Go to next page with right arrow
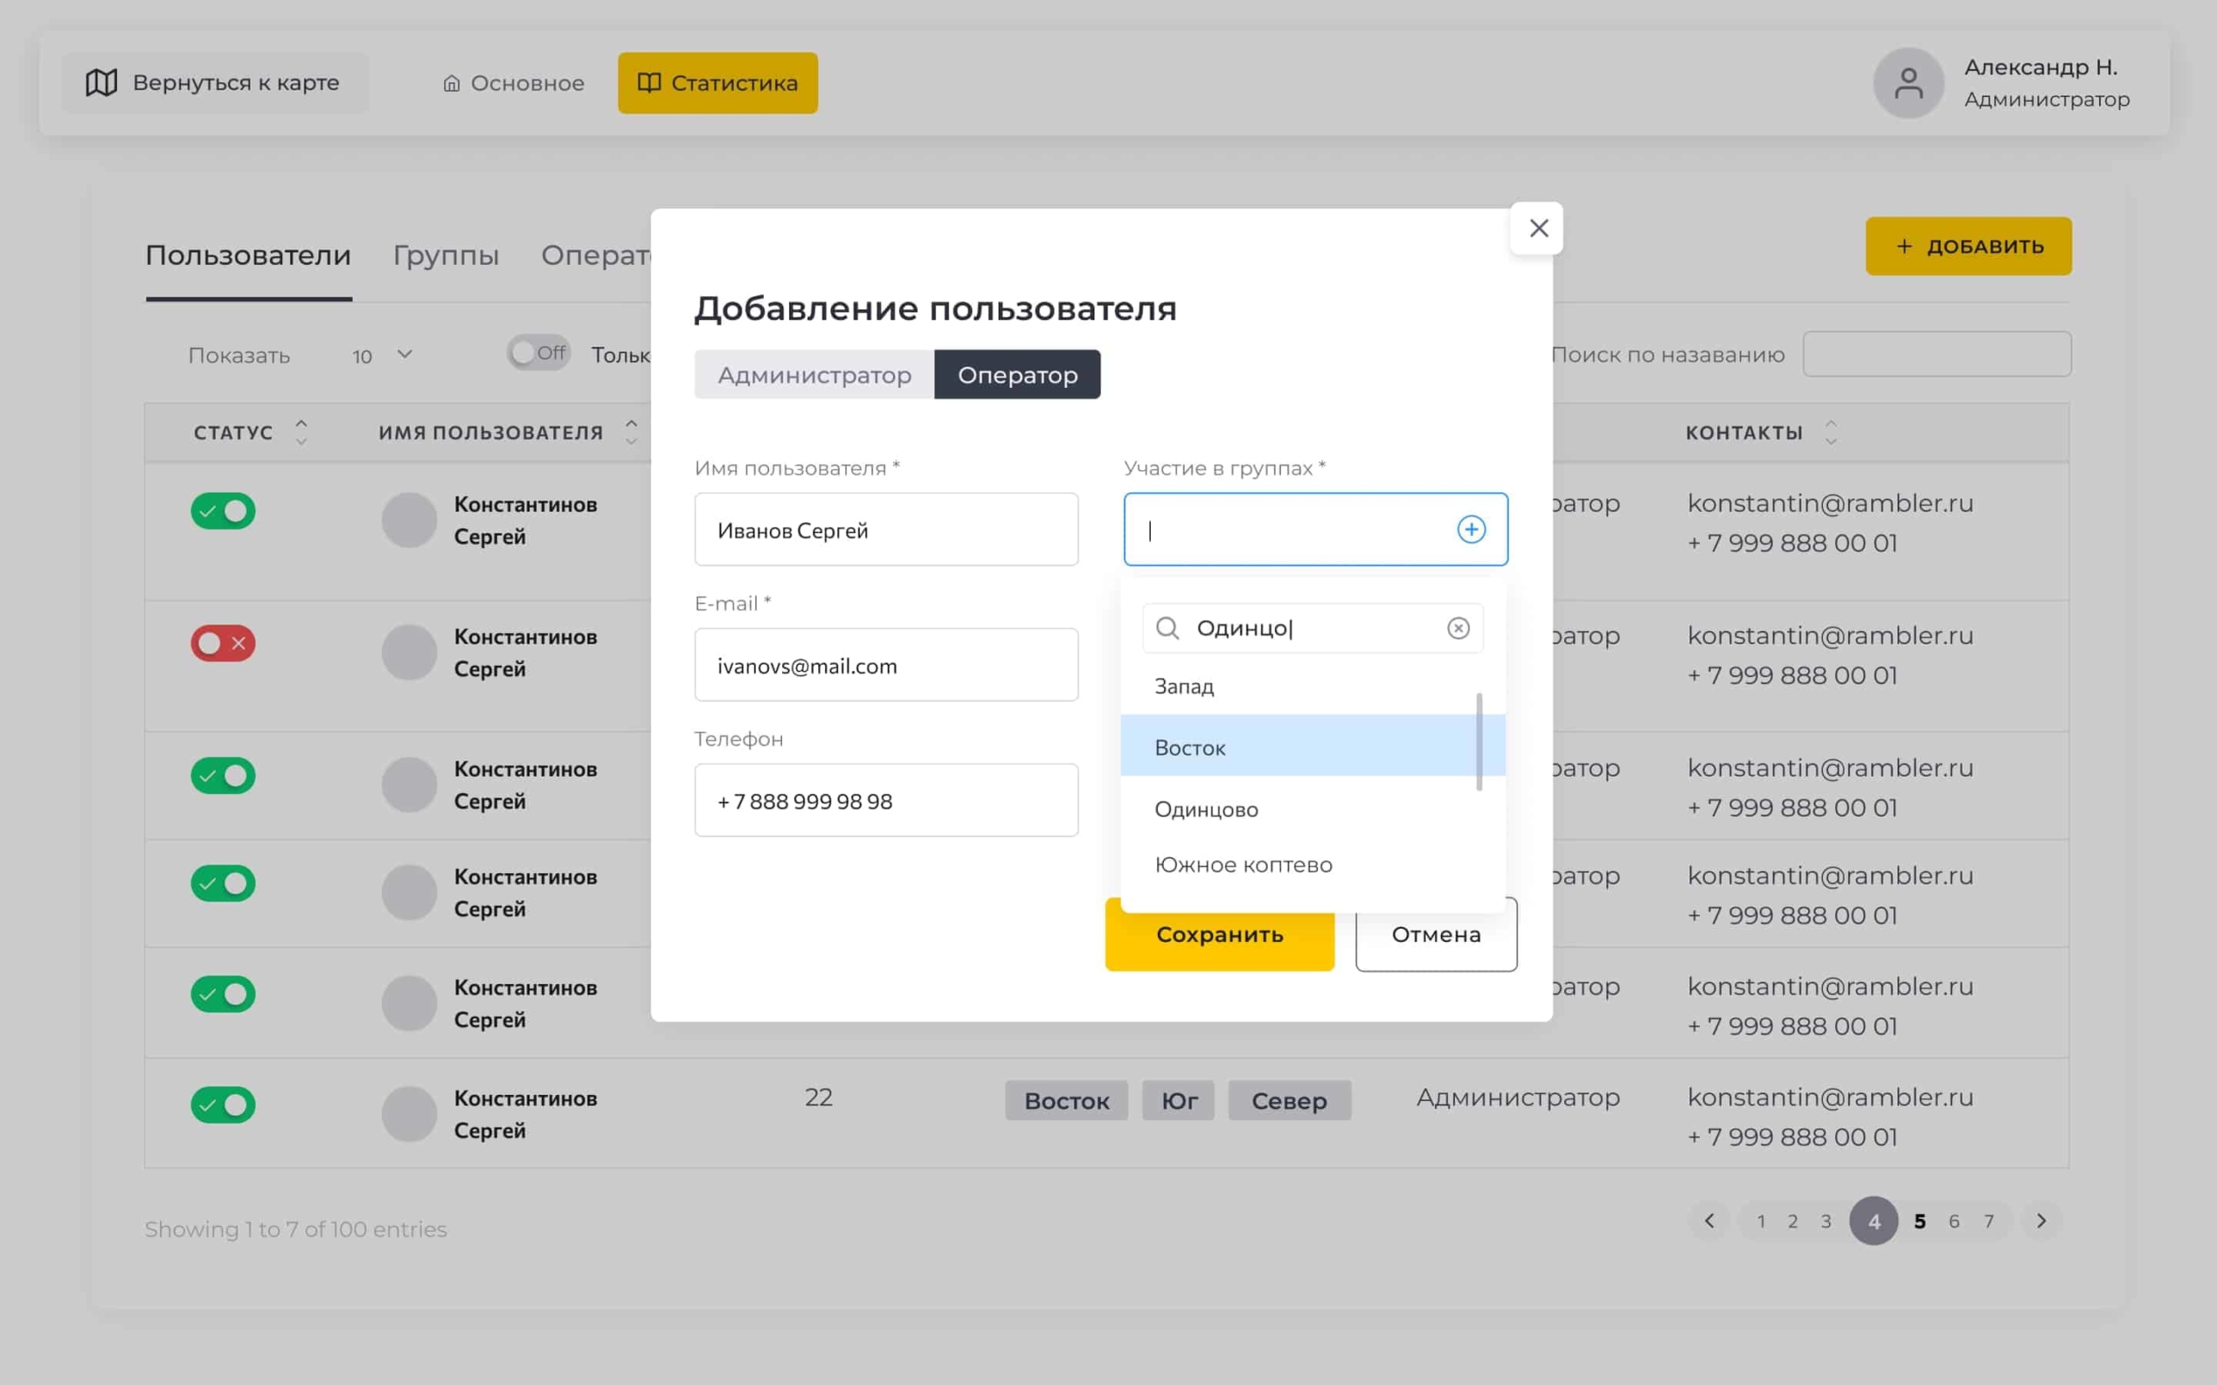Screen dimensions: 2217x1385 point(2041,1221)
